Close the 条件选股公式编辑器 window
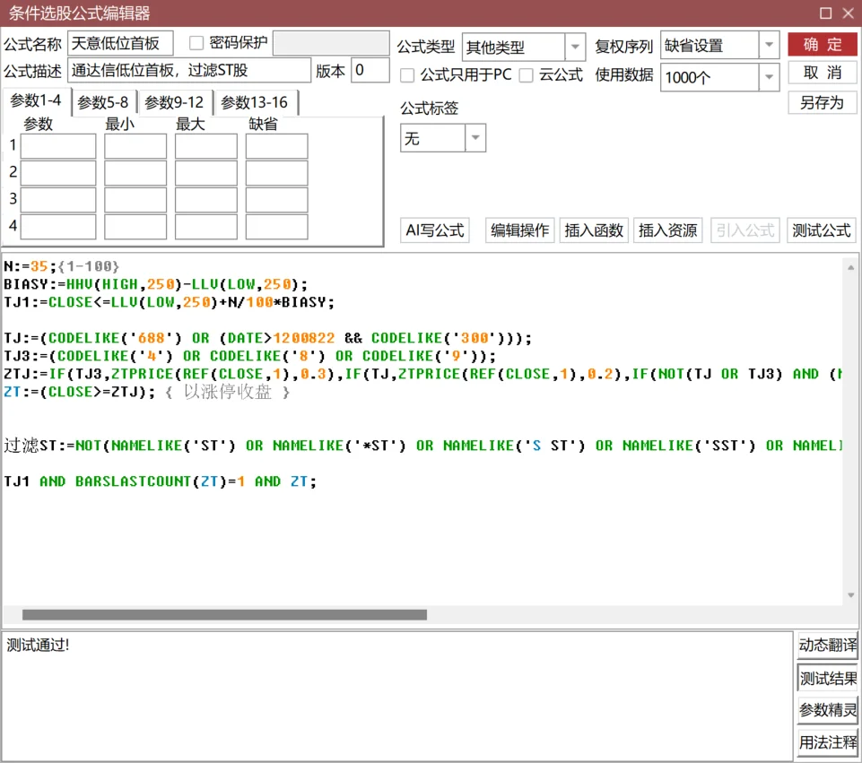Image resolution: width=862 pixels, height=763 pixels. click(x=849, y=13)
